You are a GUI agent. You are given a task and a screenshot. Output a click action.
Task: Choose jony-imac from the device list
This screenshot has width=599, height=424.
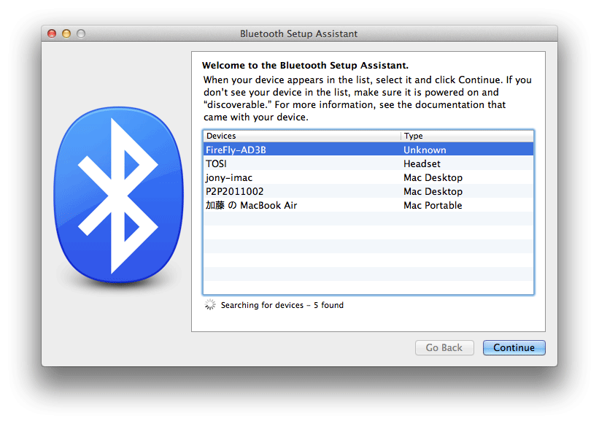pos(368,177)
